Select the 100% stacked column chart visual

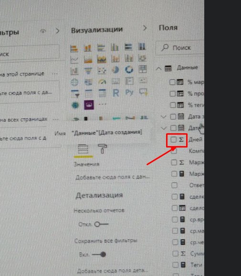click(x=142, y=47)
